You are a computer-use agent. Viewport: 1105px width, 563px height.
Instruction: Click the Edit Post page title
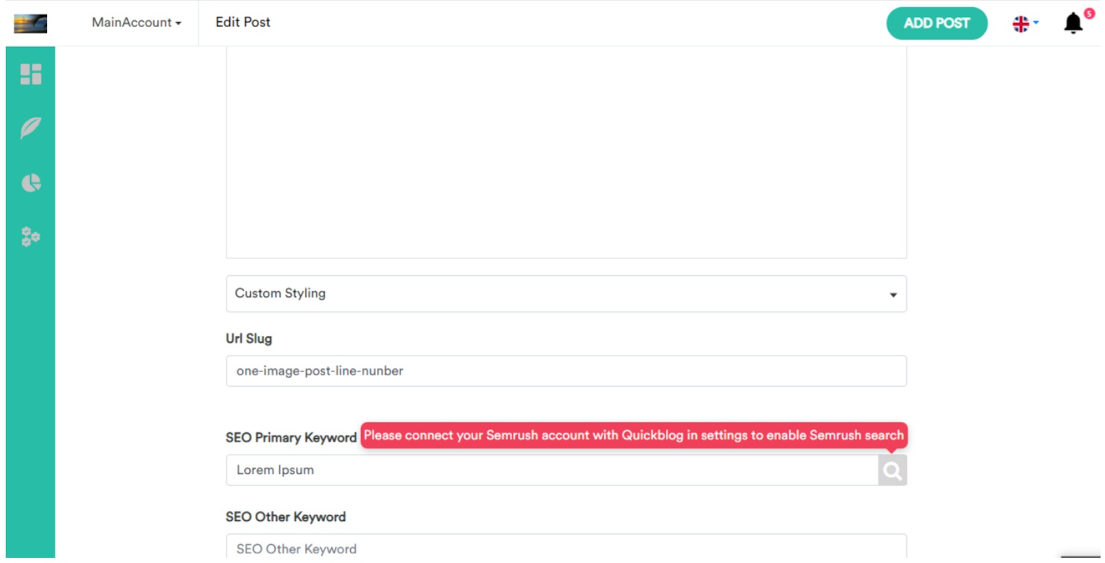242,22
